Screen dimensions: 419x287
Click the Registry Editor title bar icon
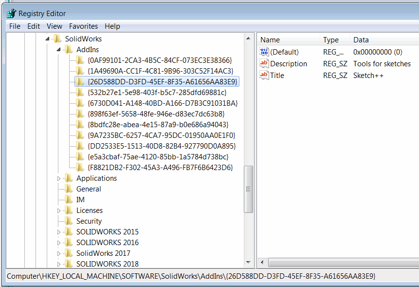point(12,13)
